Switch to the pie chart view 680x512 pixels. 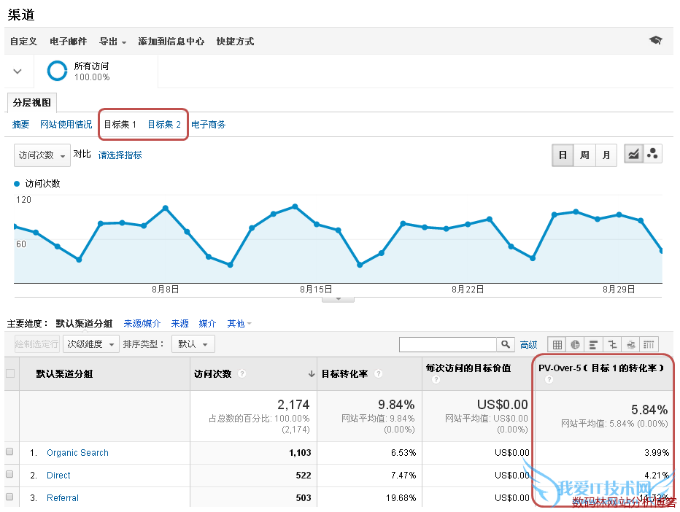coord(575,344)
